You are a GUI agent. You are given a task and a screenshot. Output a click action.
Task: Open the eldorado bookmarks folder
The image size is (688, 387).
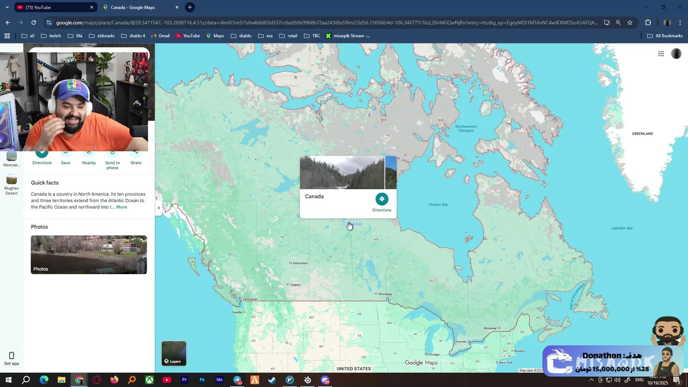click(102, 36)
